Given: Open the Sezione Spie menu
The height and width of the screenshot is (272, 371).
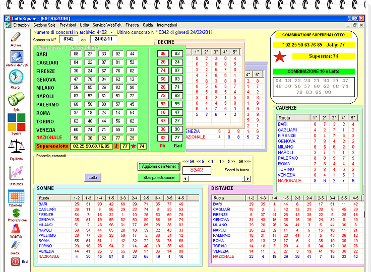Looking at the screenshot, I should click(x=44, y=25).
